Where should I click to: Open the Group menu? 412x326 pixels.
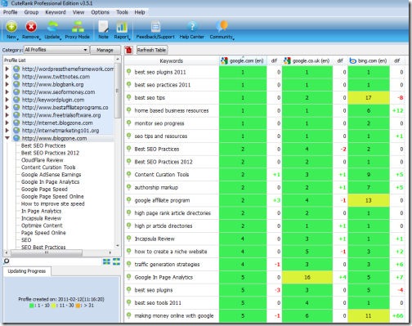(x=31, y=12)
